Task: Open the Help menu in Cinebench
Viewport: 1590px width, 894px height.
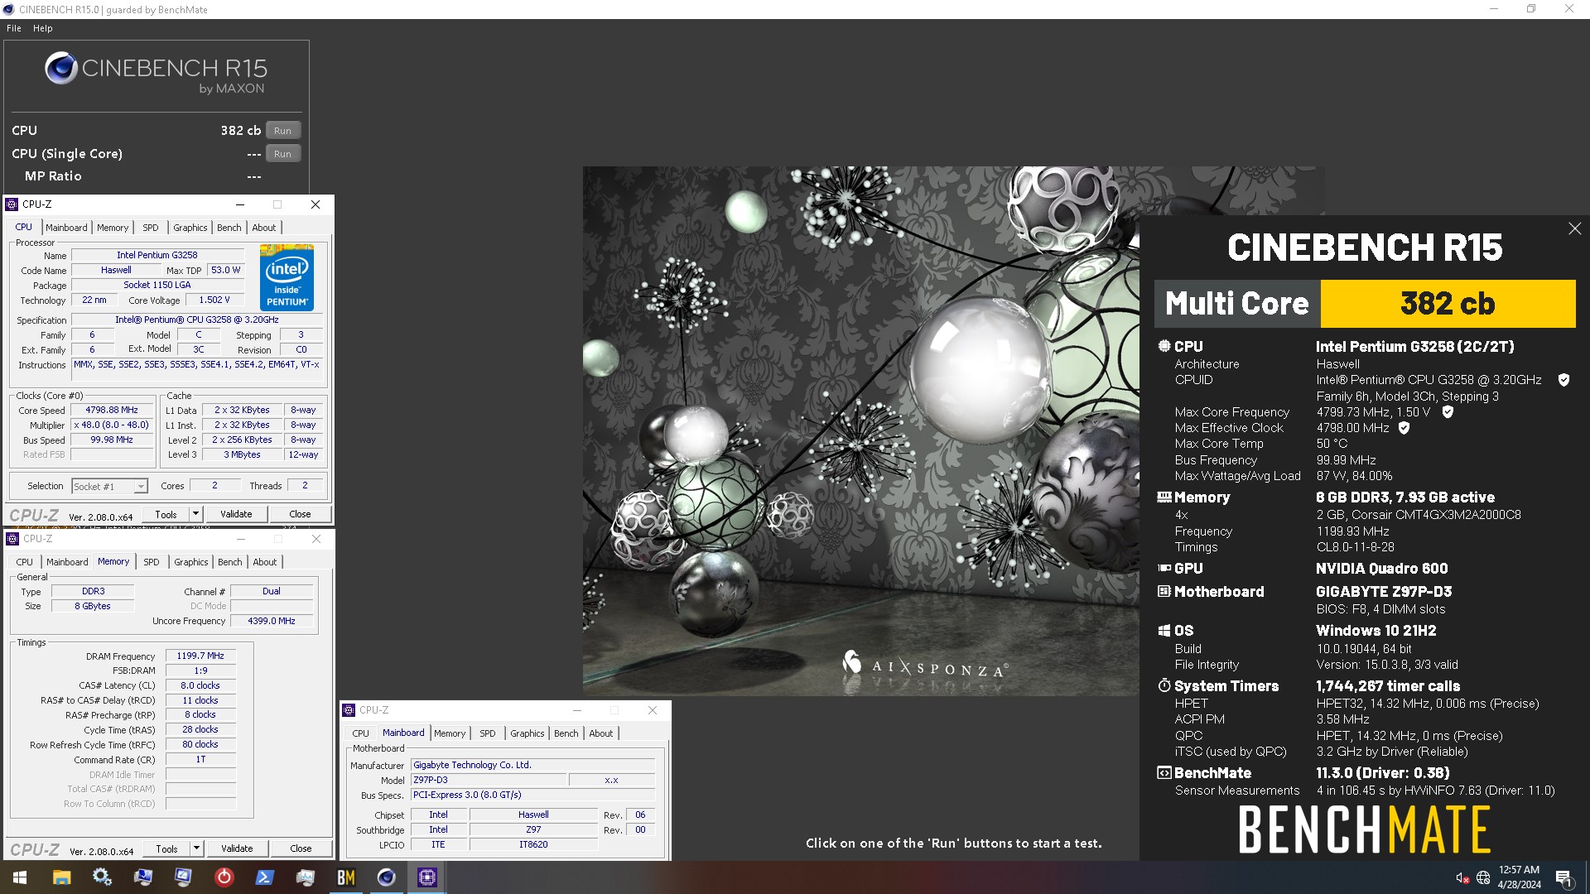Action: click(42, 28)
